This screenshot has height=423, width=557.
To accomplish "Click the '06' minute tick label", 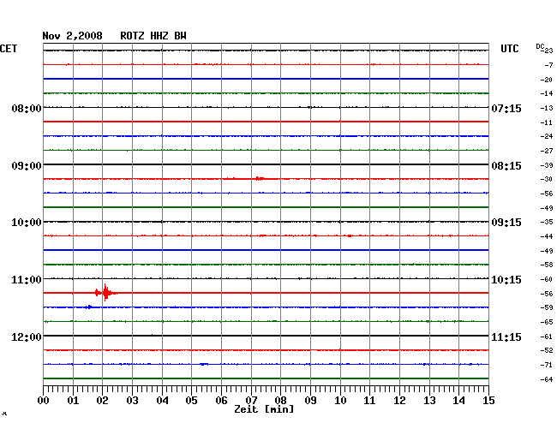I will [x=221, y=401].
